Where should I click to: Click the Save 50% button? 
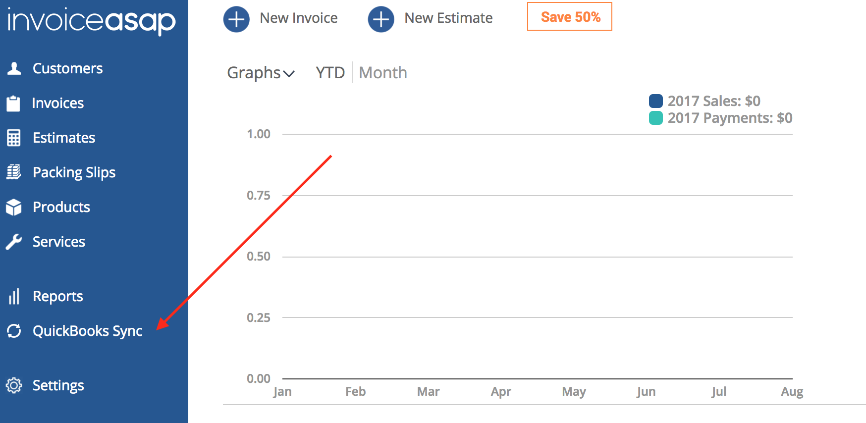pyautogui.click(x=570, y=16)
